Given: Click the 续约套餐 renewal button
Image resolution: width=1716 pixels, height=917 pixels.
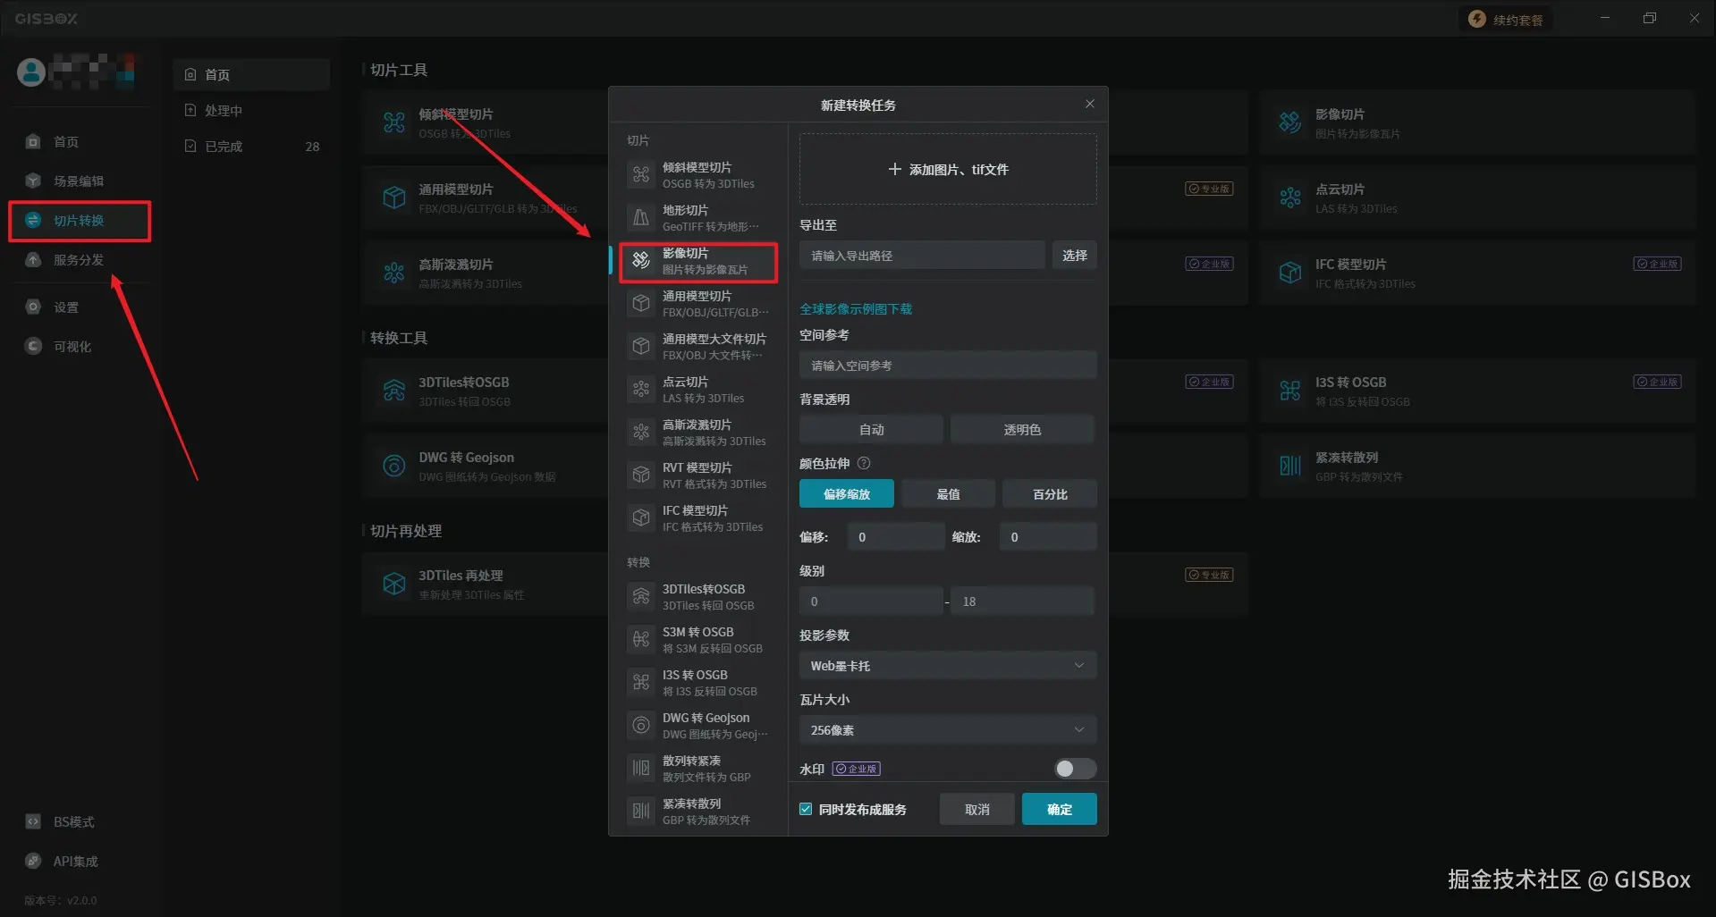Looking at the screenshot, I should point(1507,20).
